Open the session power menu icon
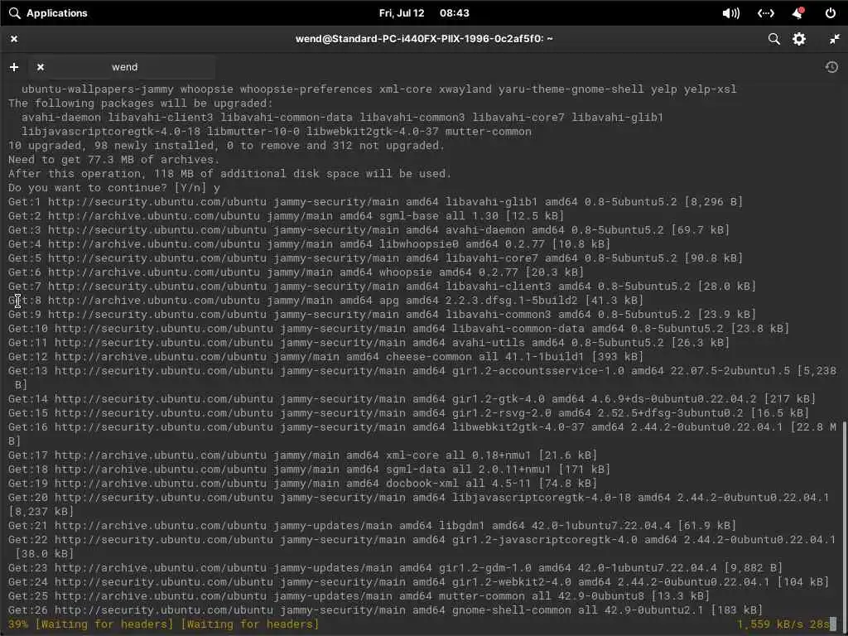This screenshot has height=636, width=848. (x=830, y=13)
